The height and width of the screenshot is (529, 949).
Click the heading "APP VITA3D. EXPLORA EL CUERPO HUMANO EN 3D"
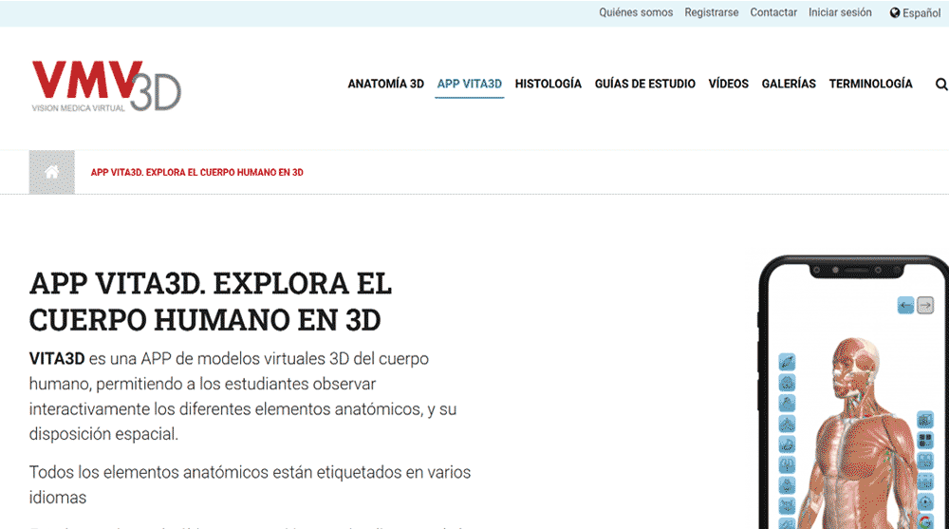[x=211, y=301]
